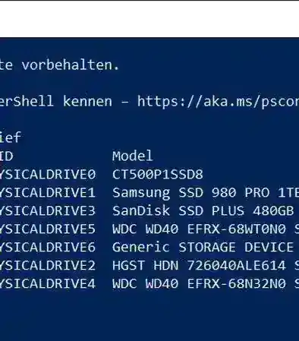The width and height of the screenshot is (299, 341).
Task: Click the PHYSICALDRIVE5 device ID
Action: pyautogui.click(x=48, y=229)
